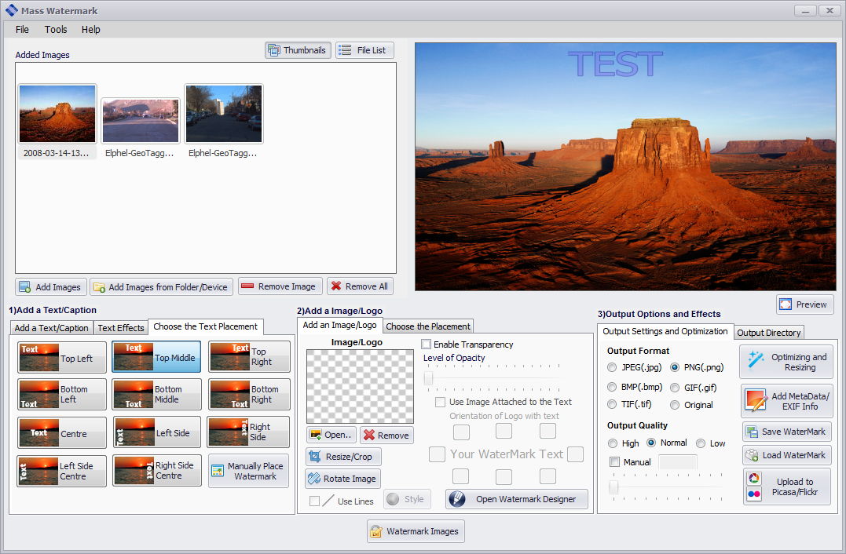This screenshot has width=846, height=554.
Task: Click the Rotate Image tool
Action: (x=342, y=479)
